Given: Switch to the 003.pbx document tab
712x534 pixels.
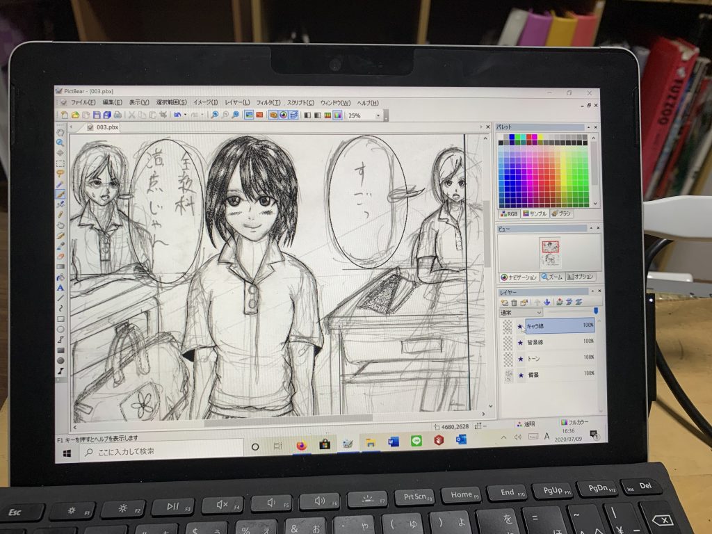Looking at the screenshot, I should [x=104, y=128].
